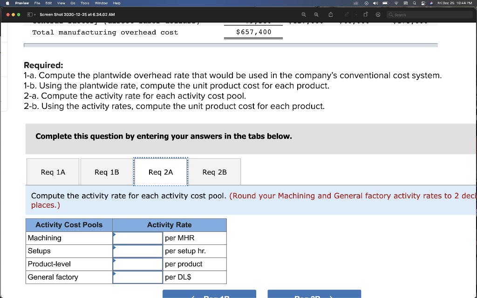Open the Tools menu
477x298 pixels.
(x=85, y=3)
